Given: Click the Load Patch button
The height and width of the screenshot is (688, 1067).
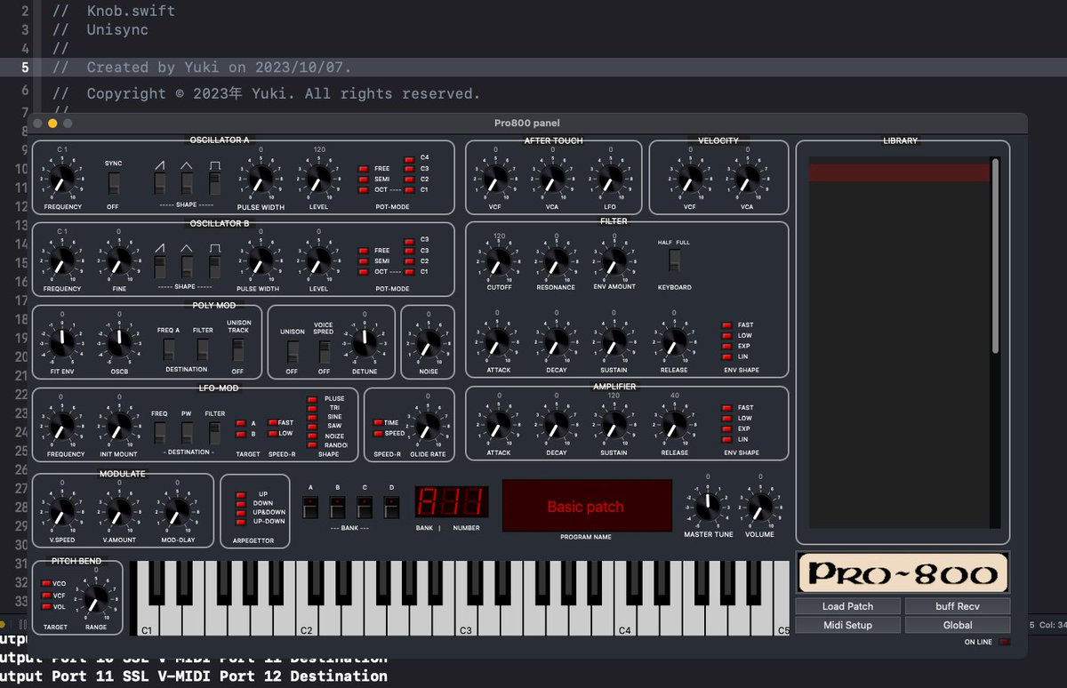Looking at the screenshot, I should pos(848,606).
